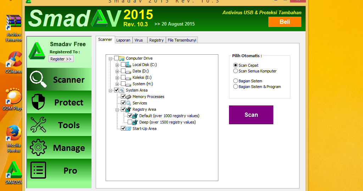Open the Scanner sidebar section

click(x=59, y=80)
